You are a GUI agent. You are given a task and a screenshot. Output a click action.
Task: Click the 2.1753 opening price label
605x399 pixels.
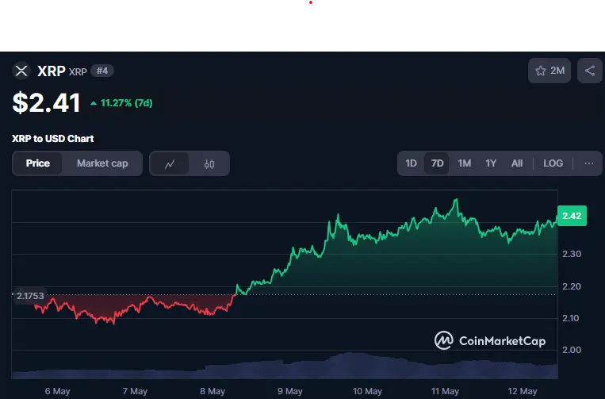tap(30, 296)
